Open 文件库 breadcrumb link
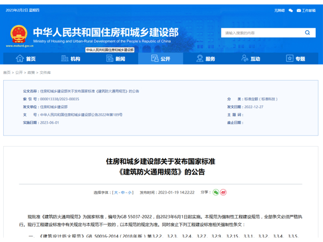The width and height of the screenshot is (323, 242). (45, 73)
